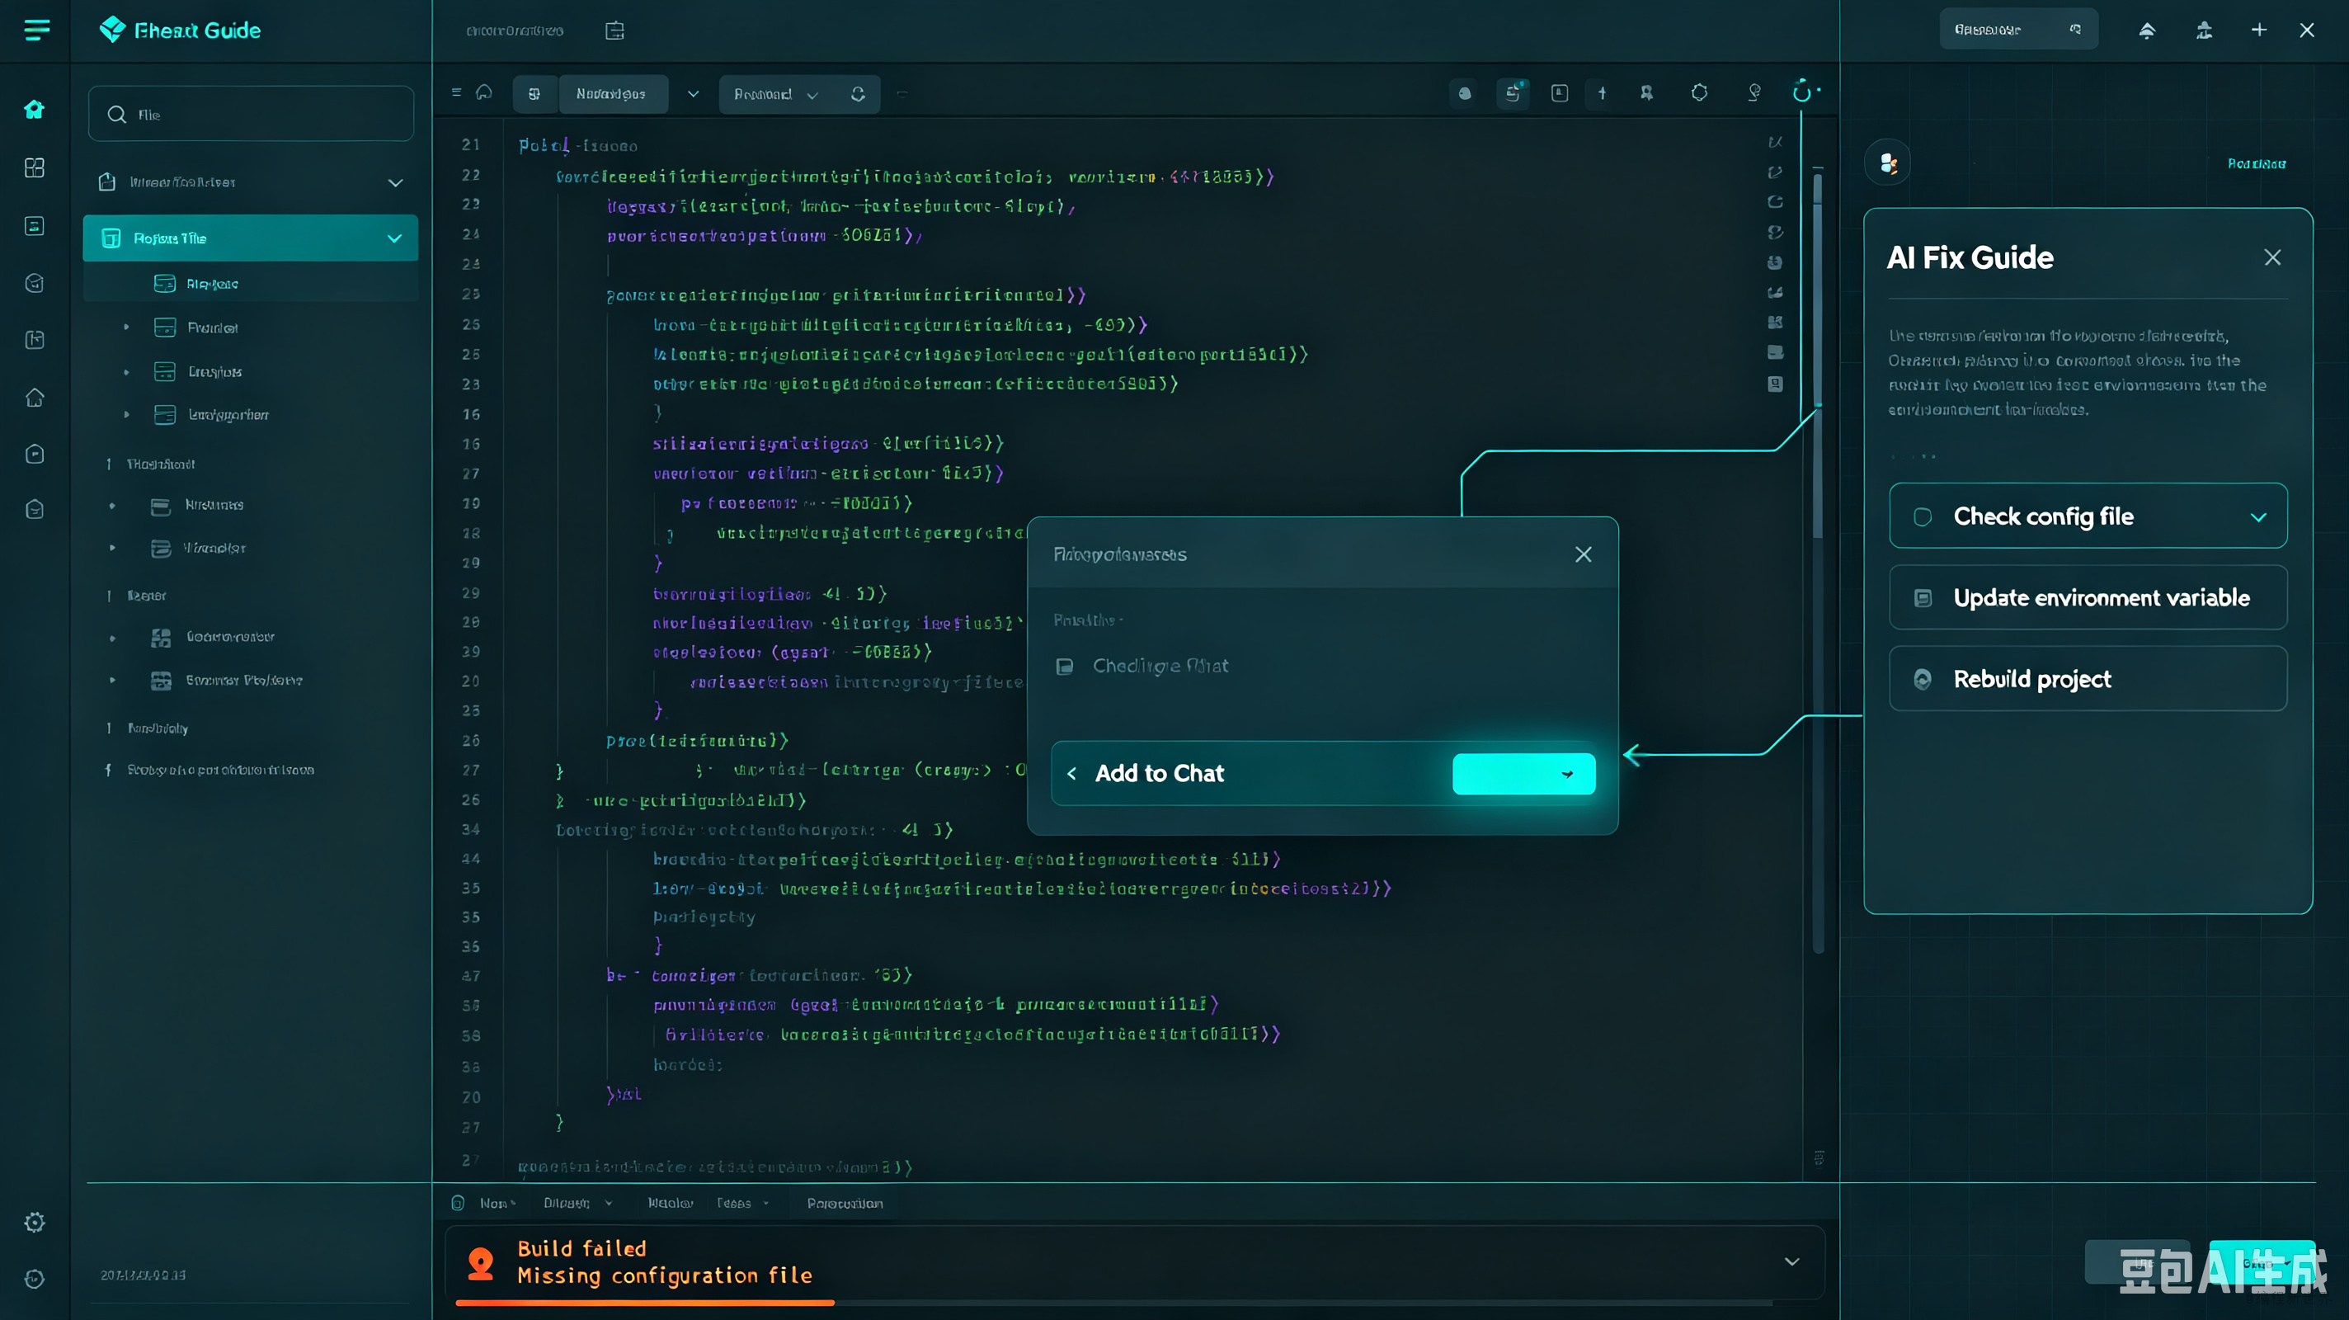Click the calendar icon beside the header tab
This screenshot has width=2349, height=1320.
614,31
